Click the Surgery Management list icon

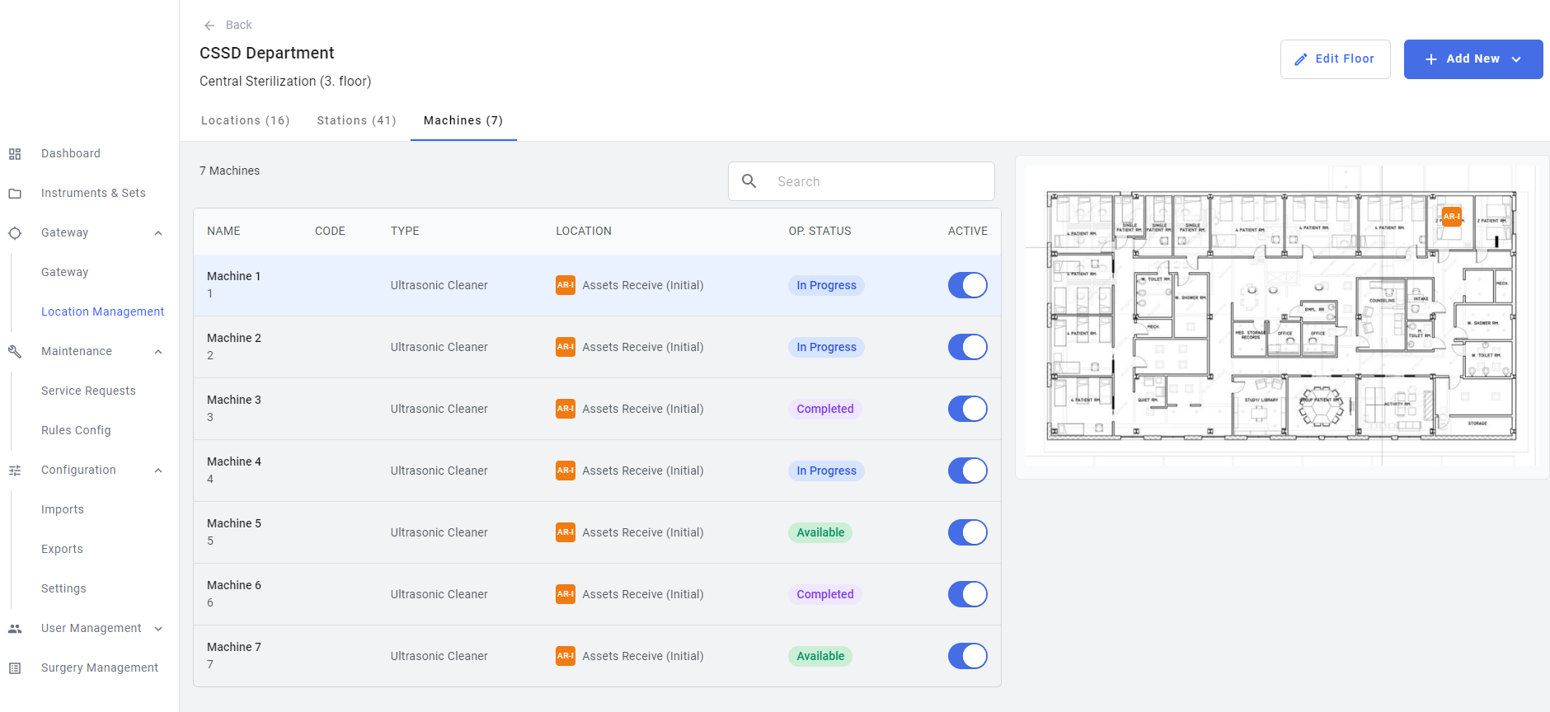15,668
